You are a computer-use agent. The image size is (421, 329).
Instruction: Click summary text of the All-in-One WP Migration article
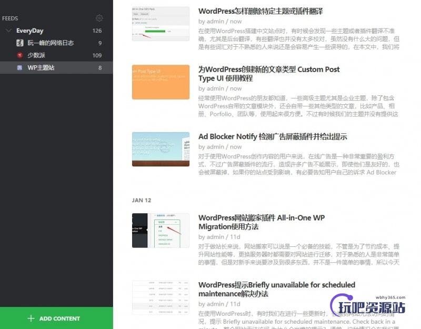pyautogui.click(x=298, y=254)
